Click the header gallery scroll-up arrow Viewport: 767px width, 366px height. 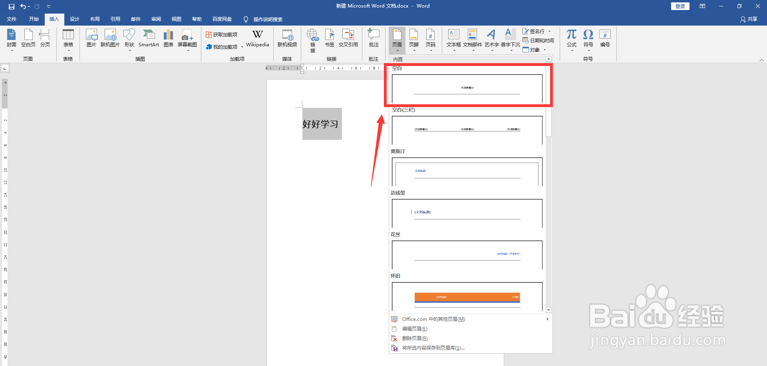click(x=549, y=59)
